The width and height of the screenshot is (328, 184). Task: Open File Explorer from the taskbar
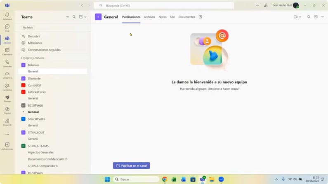point(212,179)
